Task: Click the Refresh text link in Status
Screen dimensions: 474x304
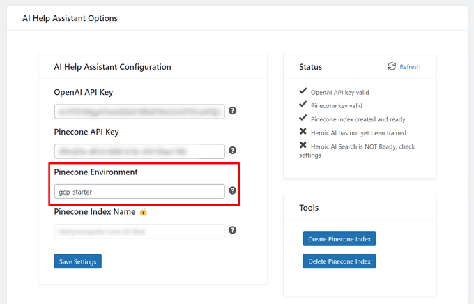Action: point(410,67)
